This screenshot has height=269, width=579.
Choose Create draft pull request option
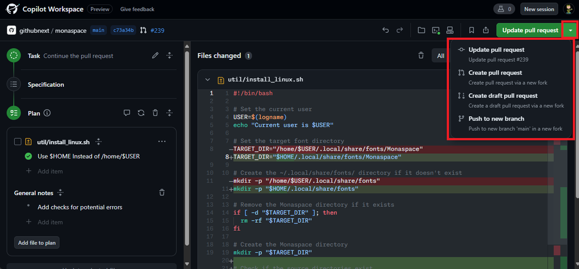coord(511,100)
